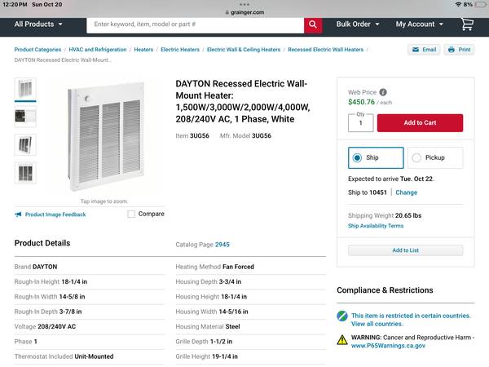This screenshot has width=489, height=367.
Task: Click Change ship-to zip link
Action: click(407, 192)
